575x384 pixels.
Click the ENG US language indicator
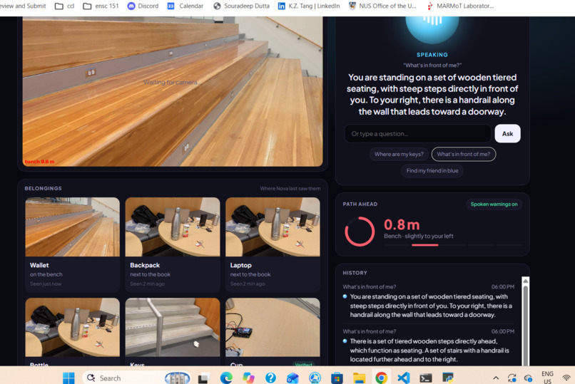(x=547, y=378)
